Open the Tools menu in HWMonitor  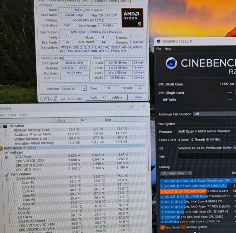(x=12, y=115)
